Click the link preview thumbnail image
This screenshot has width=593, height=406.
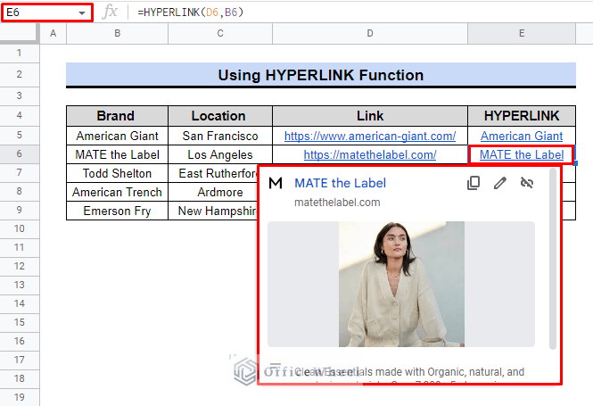[x=401, y=284]
